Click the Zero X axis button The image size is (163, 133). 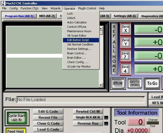tap(125, 29)
